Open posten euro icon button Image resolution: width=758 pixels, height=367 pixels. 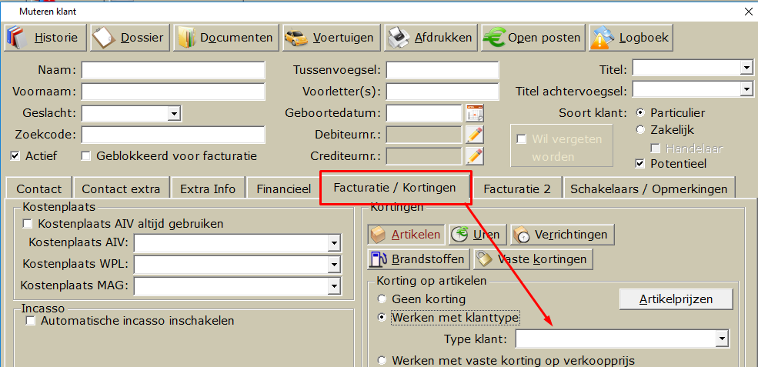(533, 38)
